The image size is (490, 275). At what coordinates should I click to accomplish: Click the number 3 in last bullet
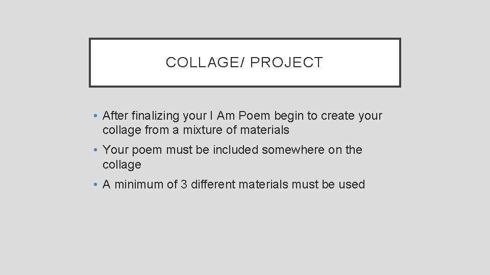pos(184,185)
